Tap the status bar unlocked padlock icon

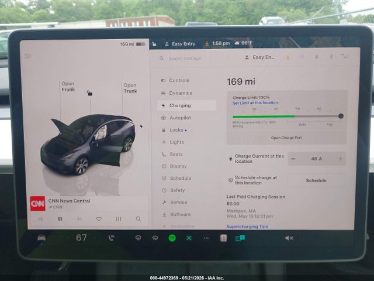pos(154,44)
